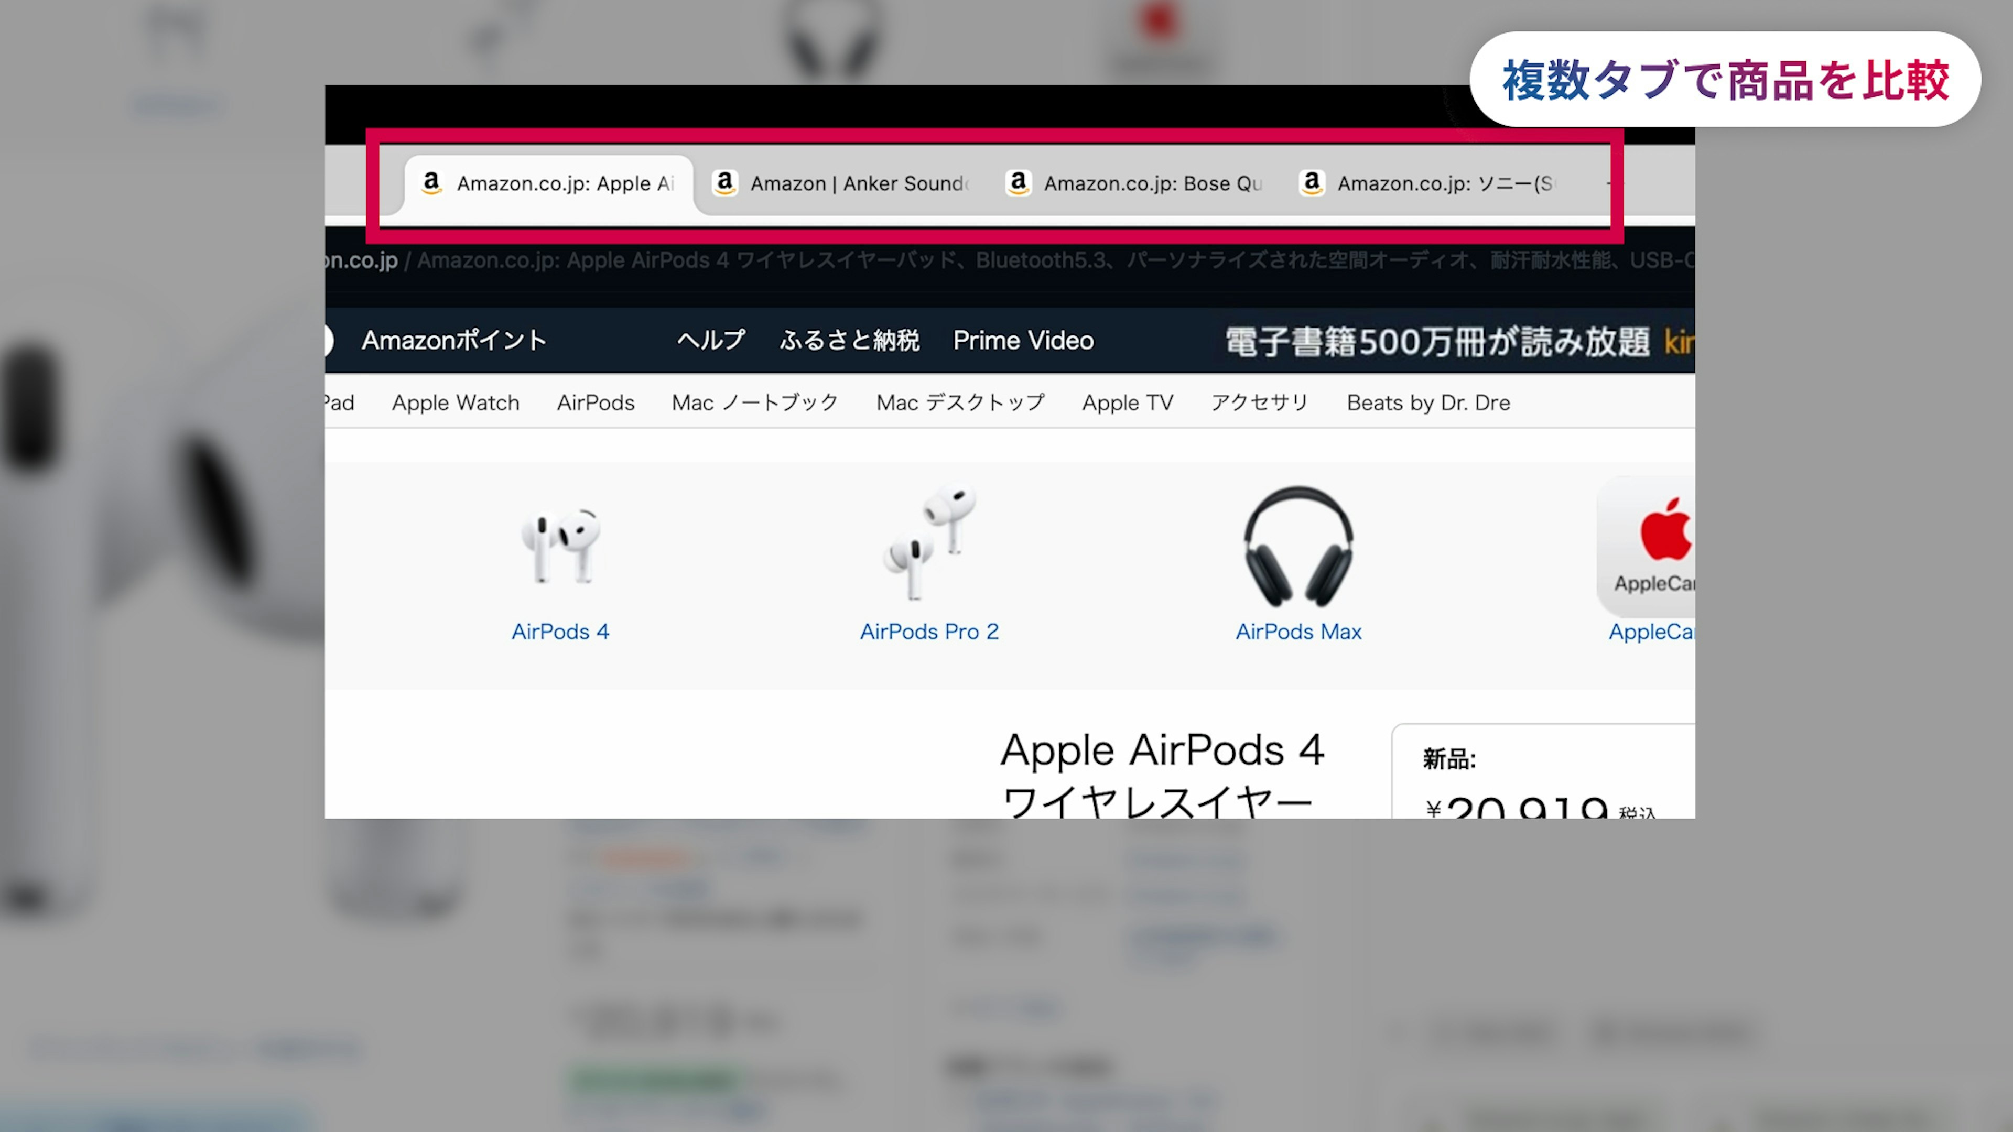
Task: Select Mac ノートブック category menu item
Action: tap(754, 402)
